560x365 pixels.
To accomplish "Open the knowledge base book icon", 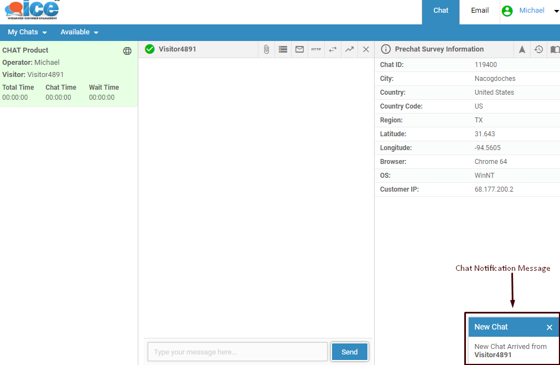I will (554, 49).
